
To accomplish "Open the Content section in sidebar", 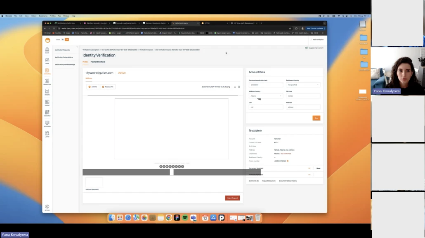I will coord(47,103).
